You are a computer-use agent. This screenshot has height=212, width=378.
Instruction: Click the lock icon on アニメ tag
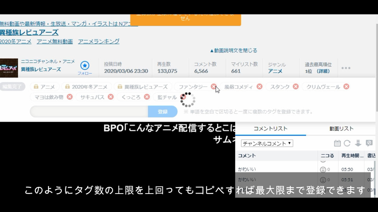tap(36, 86)
